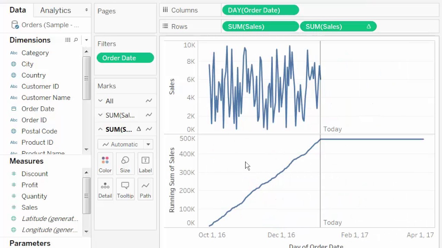Collapse the bold SUM(S... marks section

(100, 129)
